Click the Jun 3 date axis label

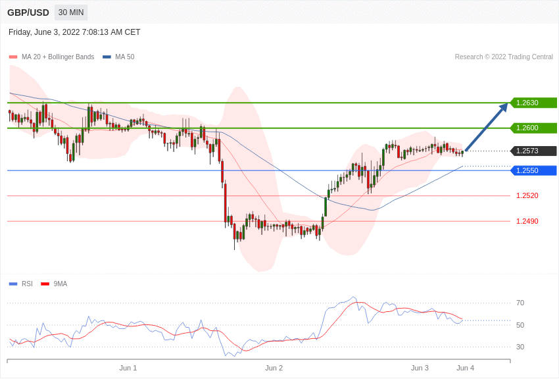tap(420, 368)
